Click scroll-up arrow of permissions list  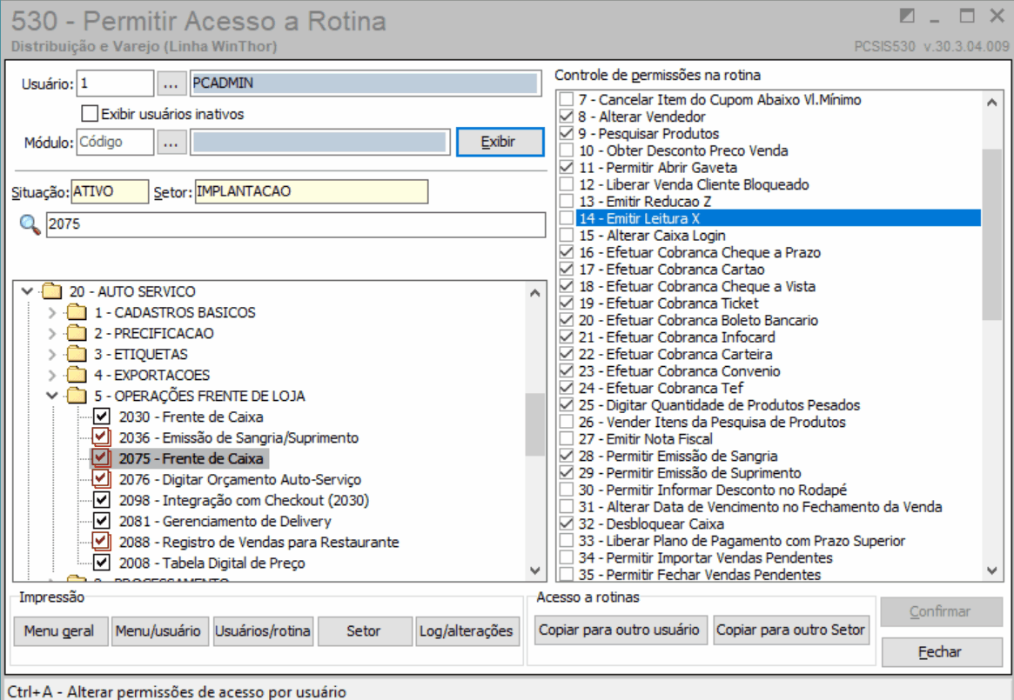coord(991,102)
